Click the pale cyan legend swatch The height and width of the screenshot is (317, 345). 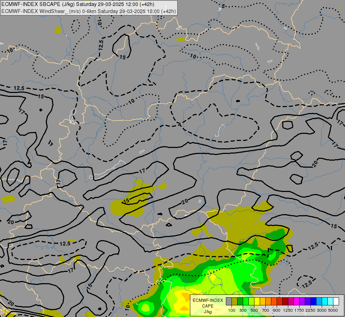(x=331, y=302)
